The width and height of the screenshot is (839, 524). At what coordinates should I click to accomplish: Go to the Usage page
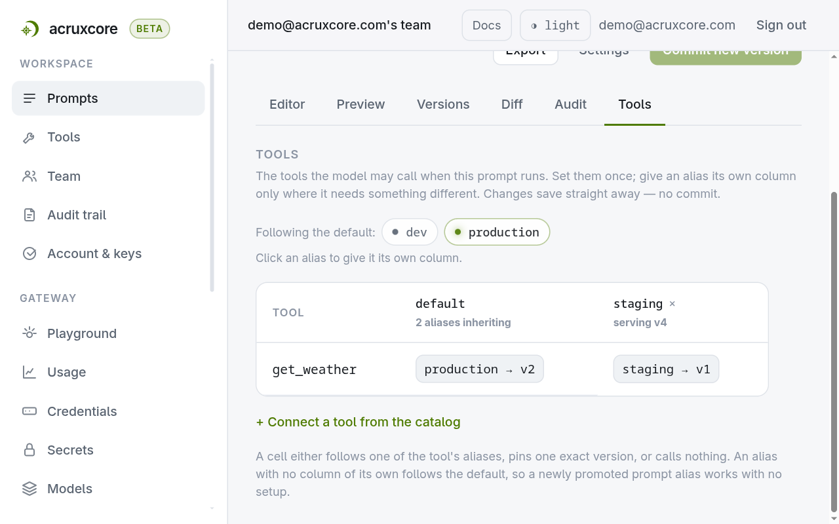108,372
